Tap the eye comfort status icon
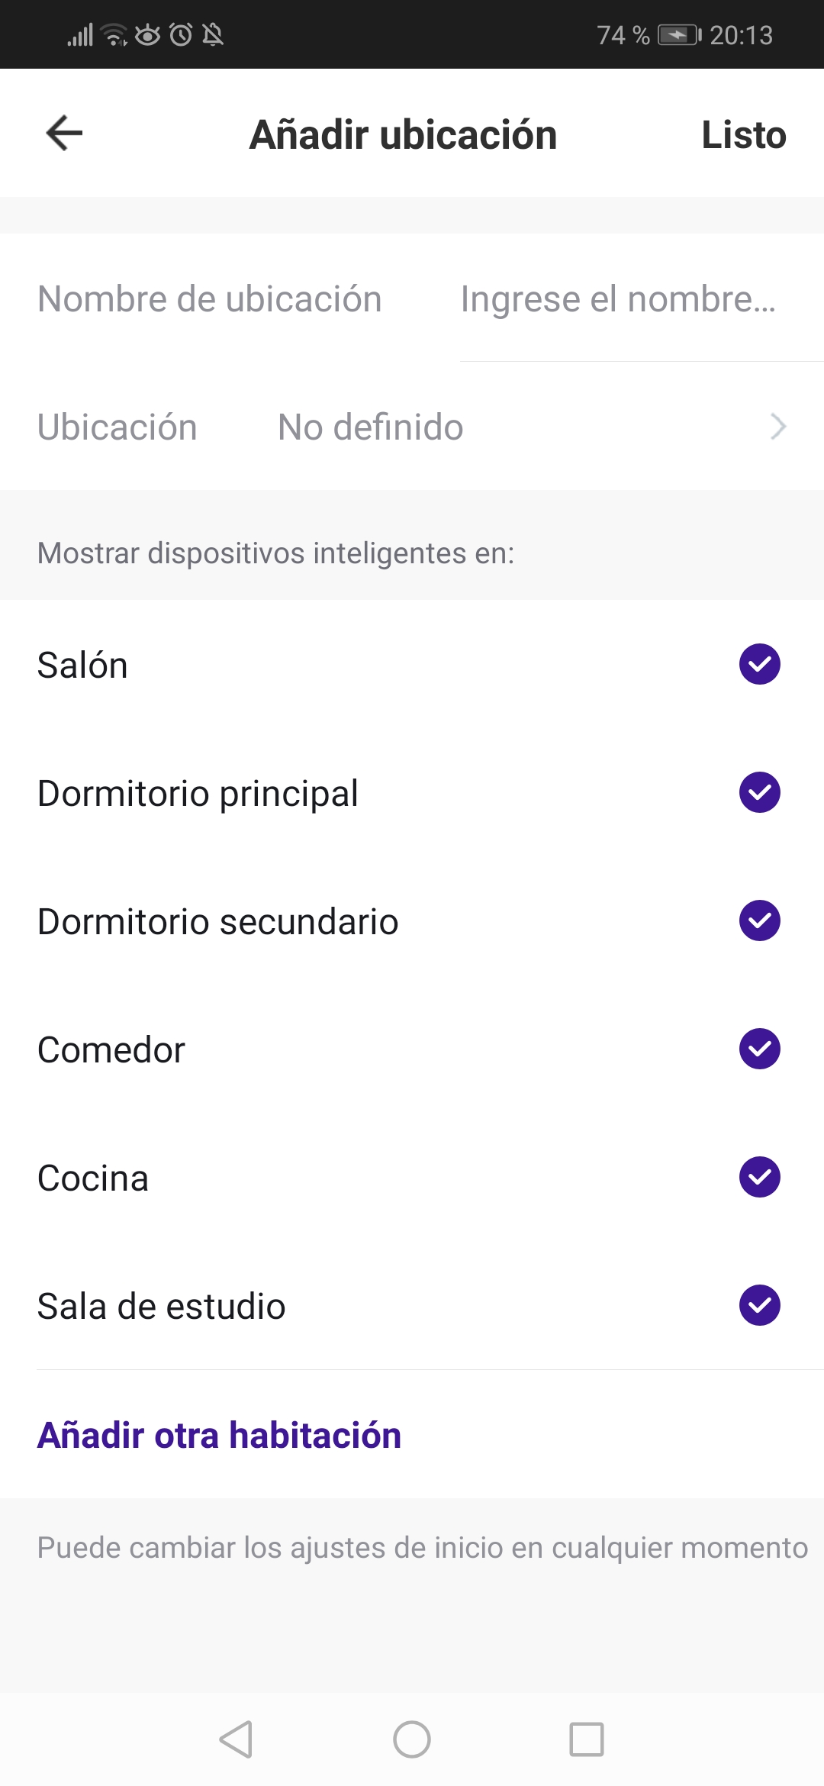Screen dimensions: 824x1786 148,34
